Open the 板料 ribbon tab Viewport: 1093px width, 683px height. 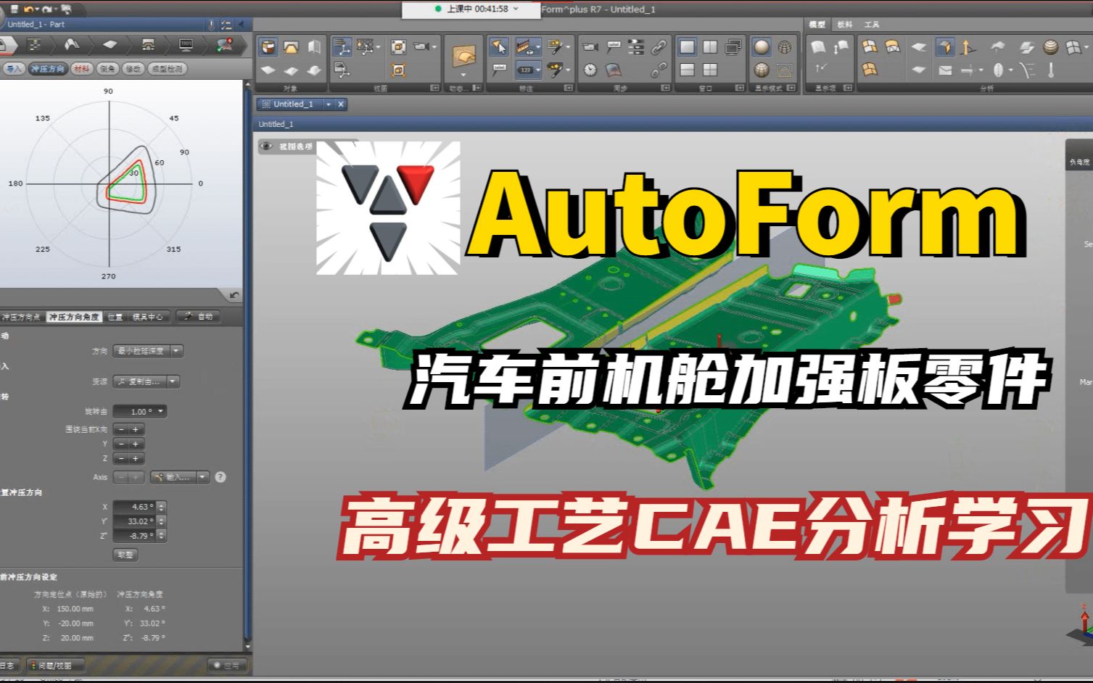tap(846, 25)
